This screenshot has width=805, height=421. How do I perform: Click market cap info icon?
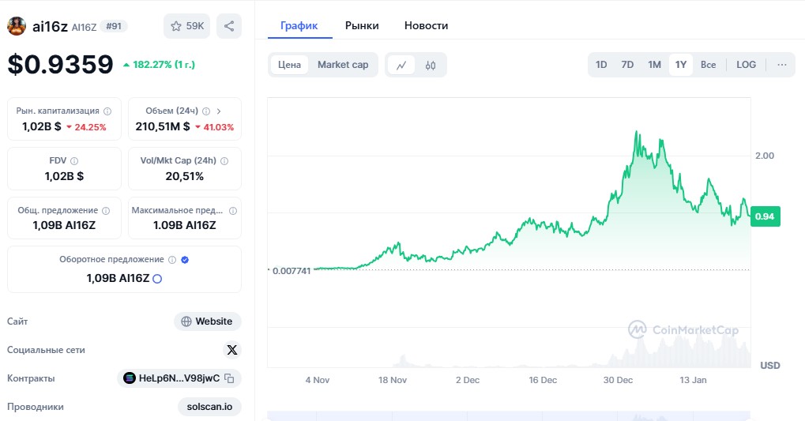coord(107,111)
